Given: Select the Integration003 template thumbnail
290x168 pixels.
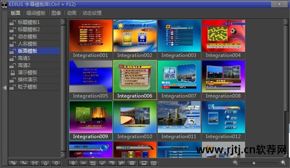Looking at the screenshot, I should point(179,36).
